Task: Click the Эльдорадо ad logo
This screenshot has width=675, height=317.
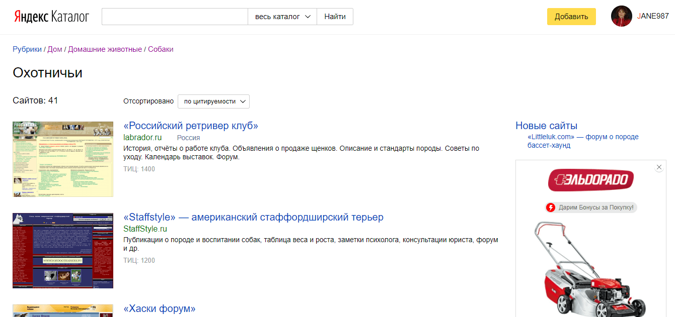Action: (x=591, y=180)
